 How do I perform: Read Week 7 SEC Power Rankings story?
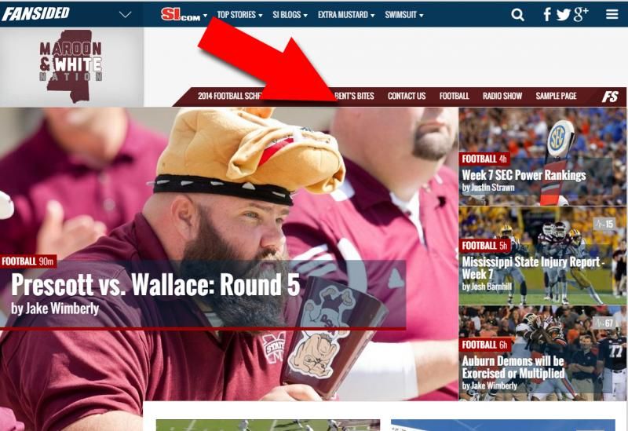click(x=524, y=175)
